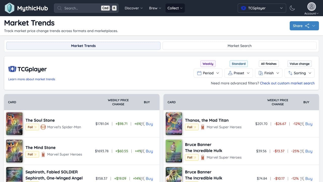Focus the Search input field
Screen dimensions: 323x182
click(x=86, y=8)
